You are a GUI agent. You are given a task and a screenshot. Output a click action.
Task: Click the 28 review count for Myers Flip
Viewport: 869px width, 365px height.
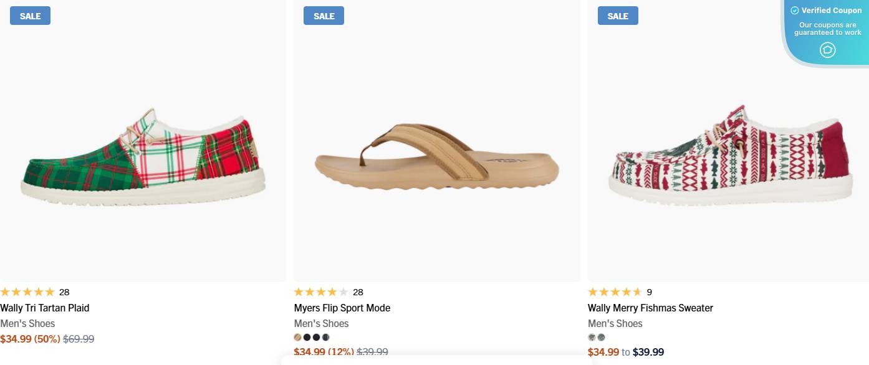point(358,292)
